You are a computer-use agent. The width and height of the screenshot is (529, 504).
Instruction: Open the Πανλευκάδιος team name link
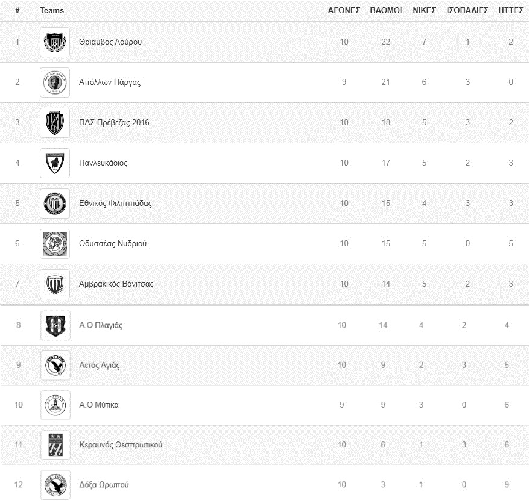[103, 163]
